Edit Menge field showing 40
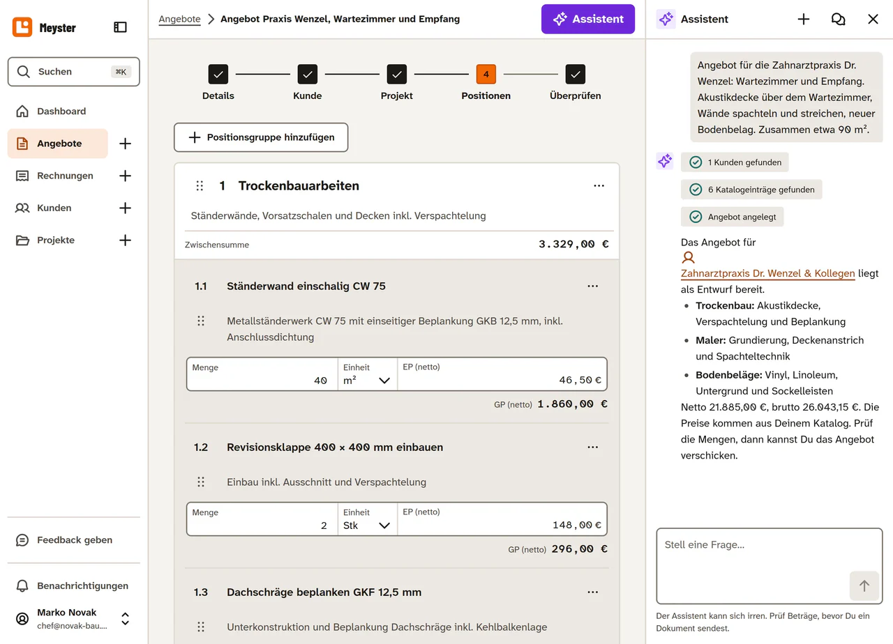 pyautogui.click(x=262, y=374)
